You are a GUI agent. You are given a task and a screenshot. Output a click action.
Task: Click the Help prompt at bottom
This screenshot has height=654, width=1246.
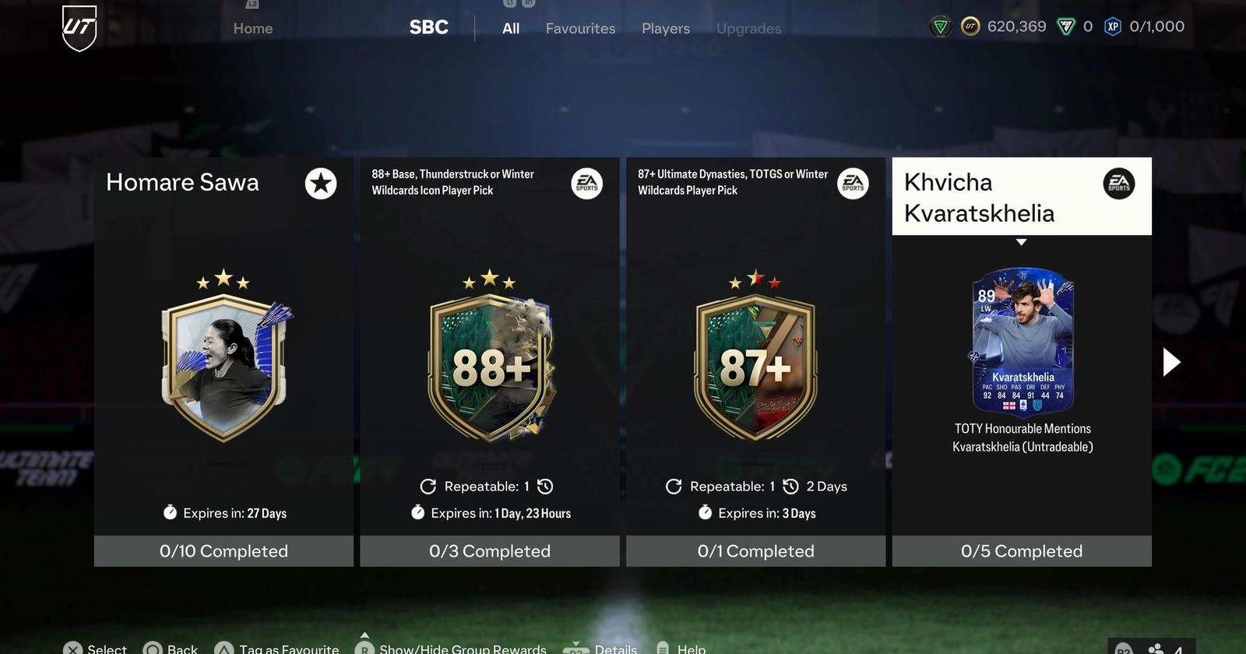point(681,648)
